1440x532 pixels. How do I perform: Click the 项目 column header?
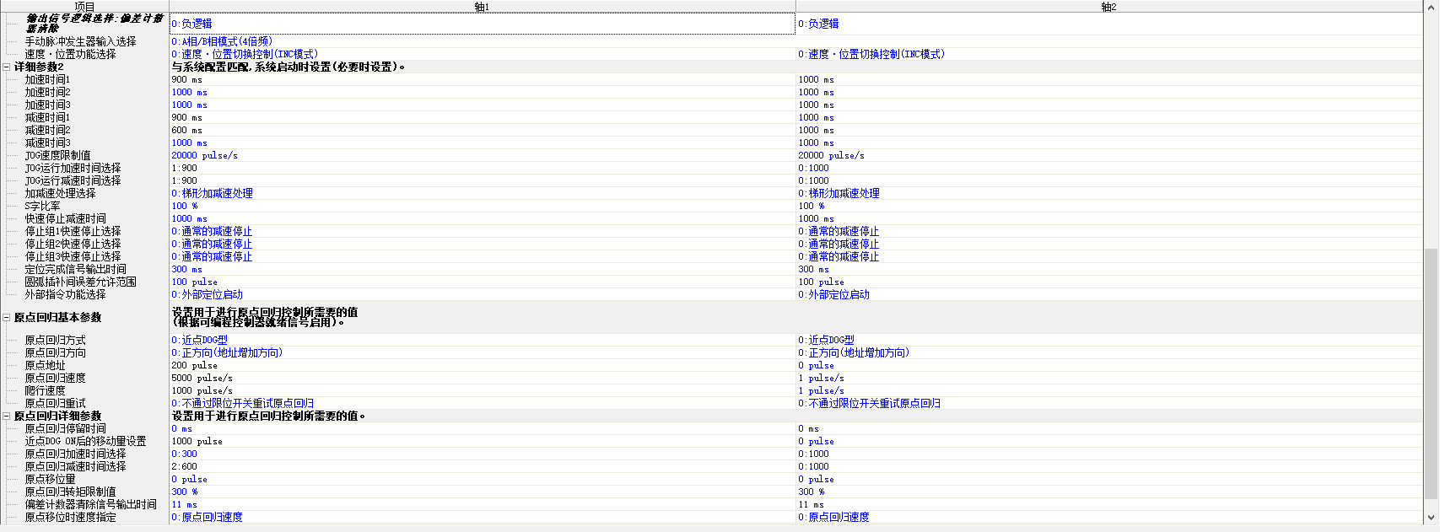[84, 7]
